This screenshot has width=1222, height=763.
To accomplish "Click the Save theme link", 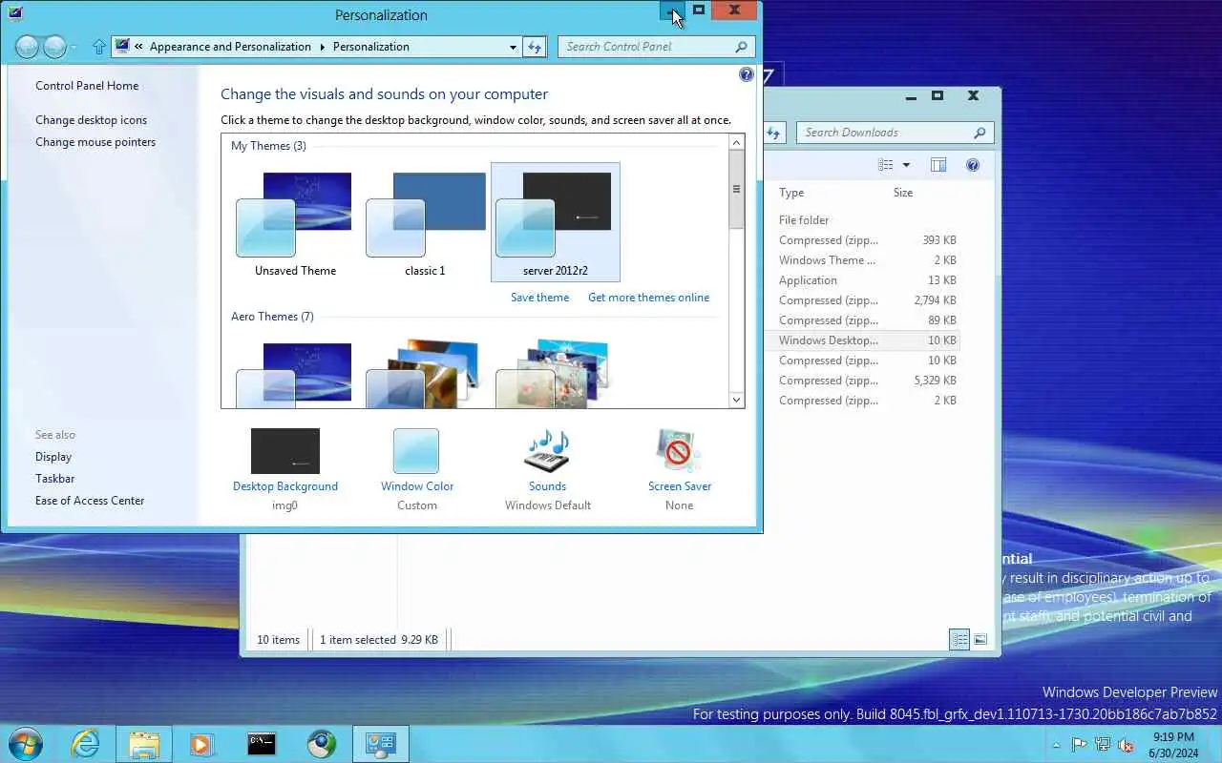I will click(x=539, y=298).
